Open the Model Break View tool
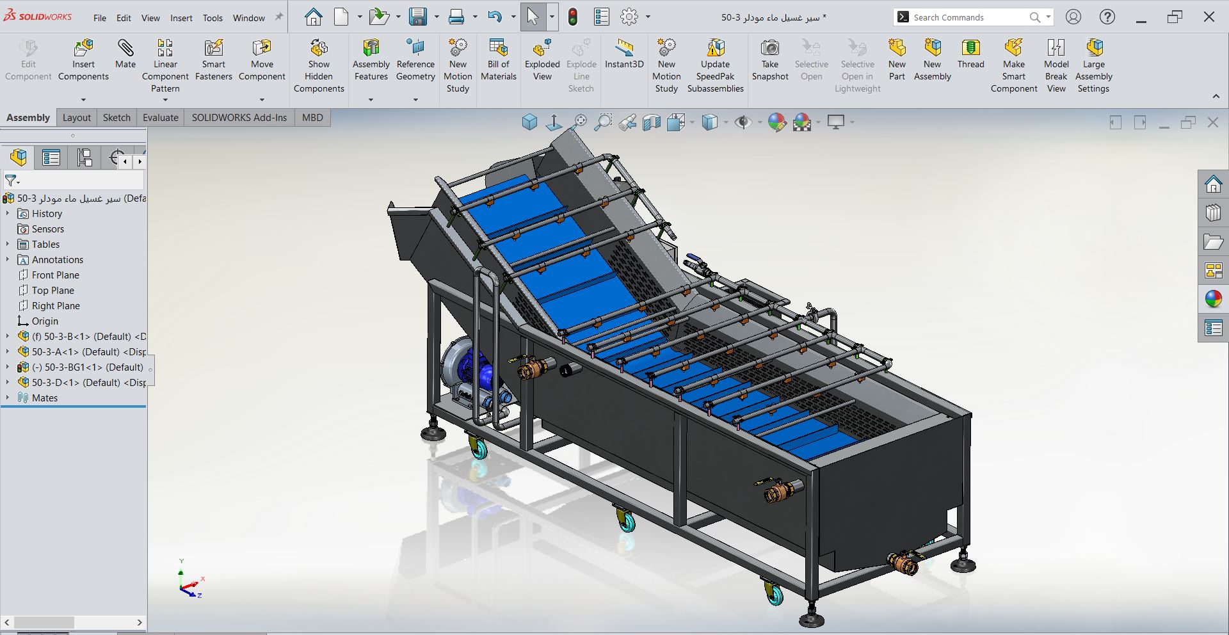The height and width of the screenshot is (635, 1229). click(1056, 66)
